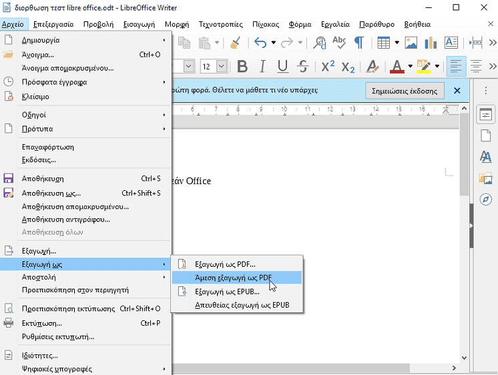Toggle Center alignment button
Screen dimensions: 498x375
(x=476, y=66)
